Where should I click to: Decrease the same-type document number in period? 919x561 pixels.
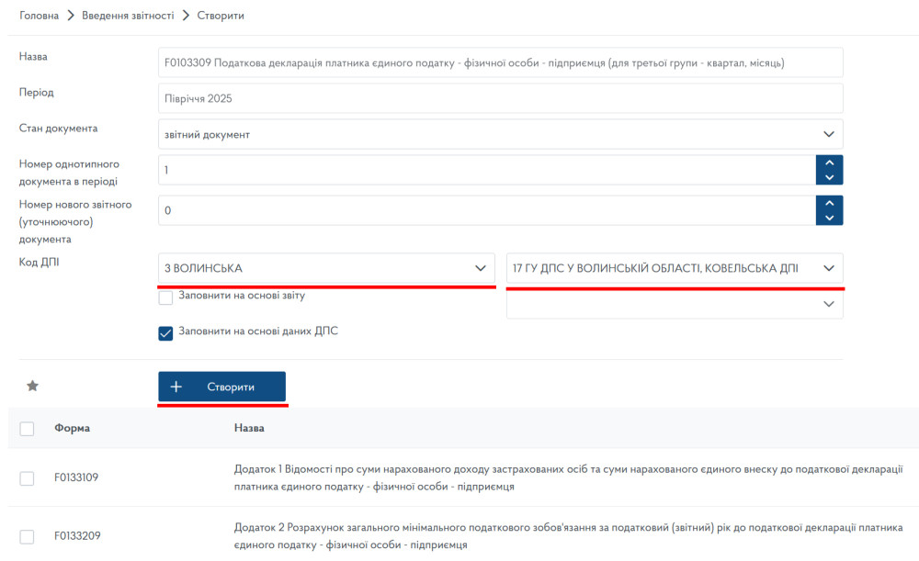click(829, 177)
